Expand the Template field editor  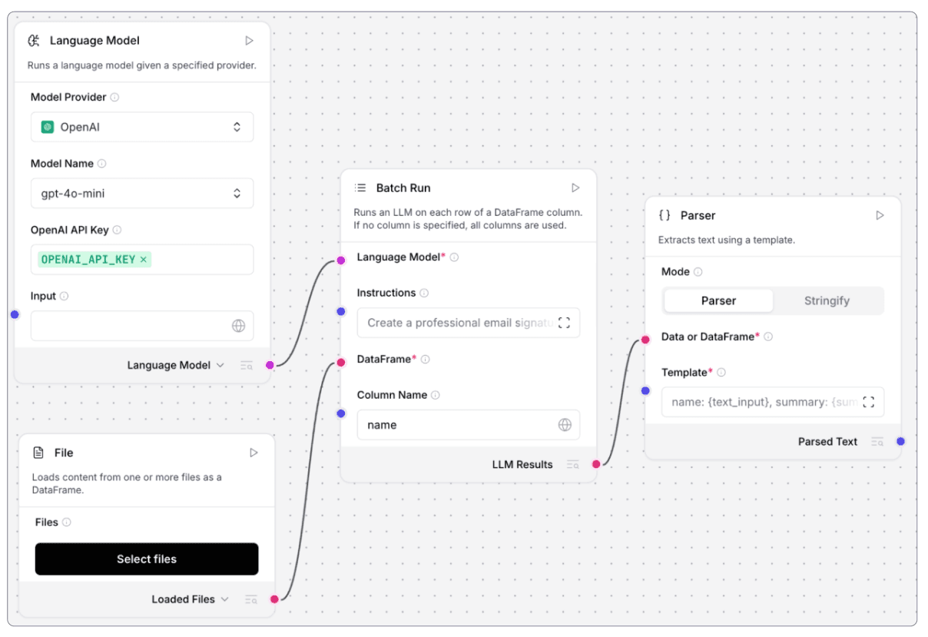click(869, 402)
